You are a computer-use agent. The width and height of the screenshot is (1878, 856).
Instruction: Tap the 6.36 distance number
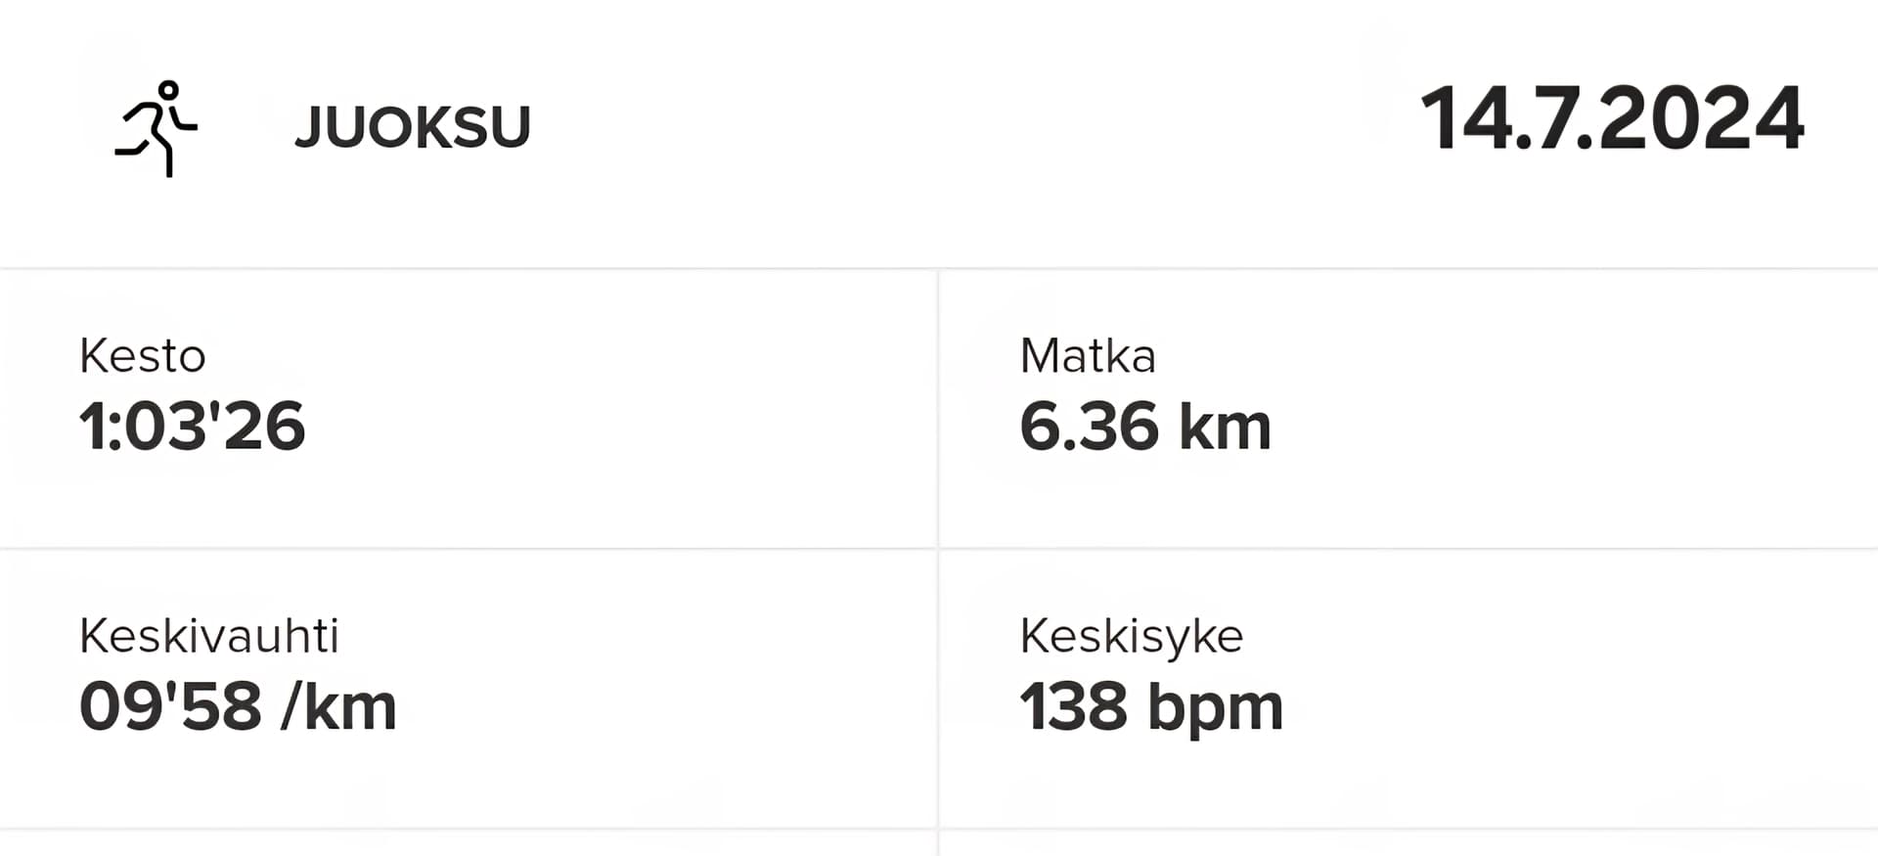[1090, 427]
